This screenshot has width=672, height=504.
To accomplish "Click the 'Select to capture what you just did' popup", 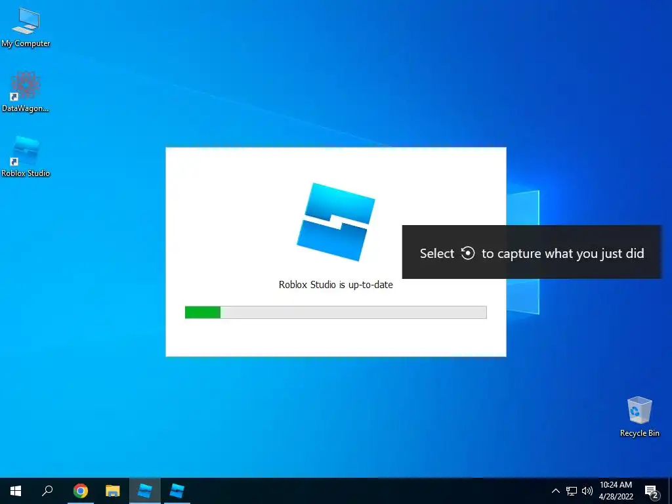I will coord(532,252).
